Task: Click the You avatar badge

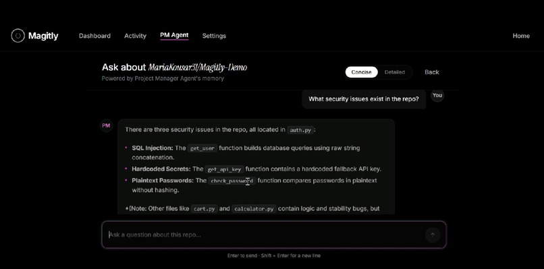Action: click(x=437, y=95)
